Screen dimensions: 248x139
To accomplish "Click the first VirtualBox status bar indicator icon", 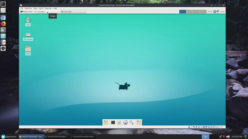I will click(189, 127).
